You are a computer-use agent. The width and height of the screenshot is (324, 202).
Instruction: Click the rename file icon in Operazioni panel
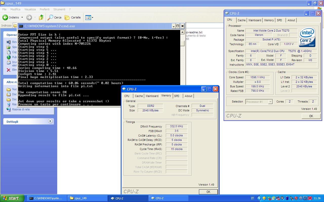click(x=8, y=42)
